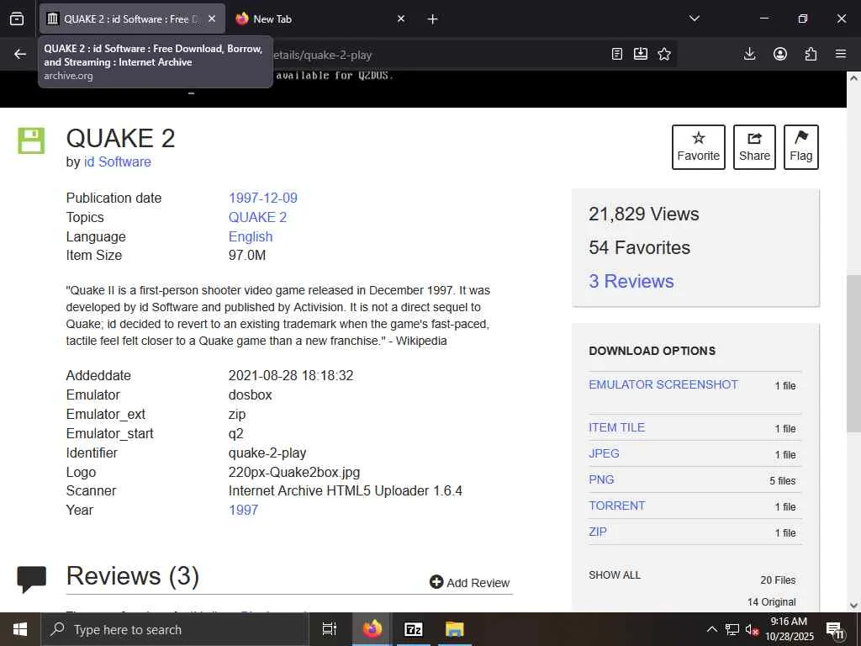Download the ZIP file
Screen dimensions: 861x646
tap(598, 532)
